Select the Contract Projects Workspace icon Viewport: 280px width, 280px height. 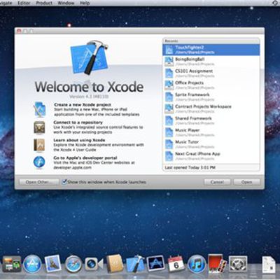[169, 108]
